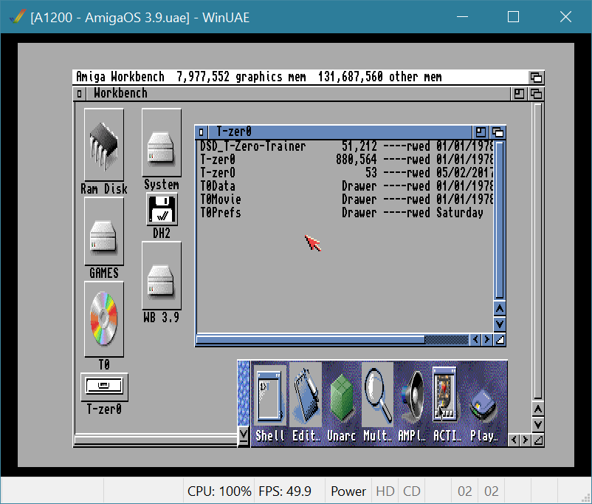Select the T-zer0 file sized 880,564

pos(218,160)
